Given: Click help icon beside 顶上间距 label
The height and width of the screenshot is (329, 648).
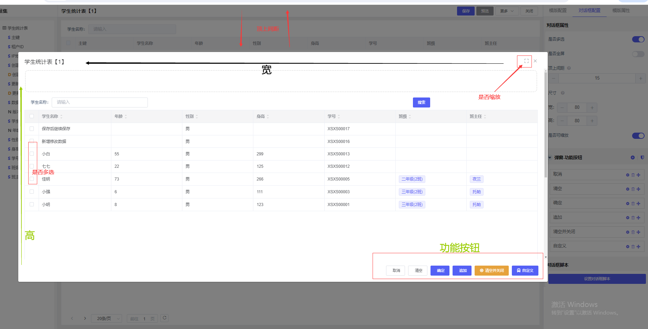Looking at the screenshot, I should coord(569,68).
